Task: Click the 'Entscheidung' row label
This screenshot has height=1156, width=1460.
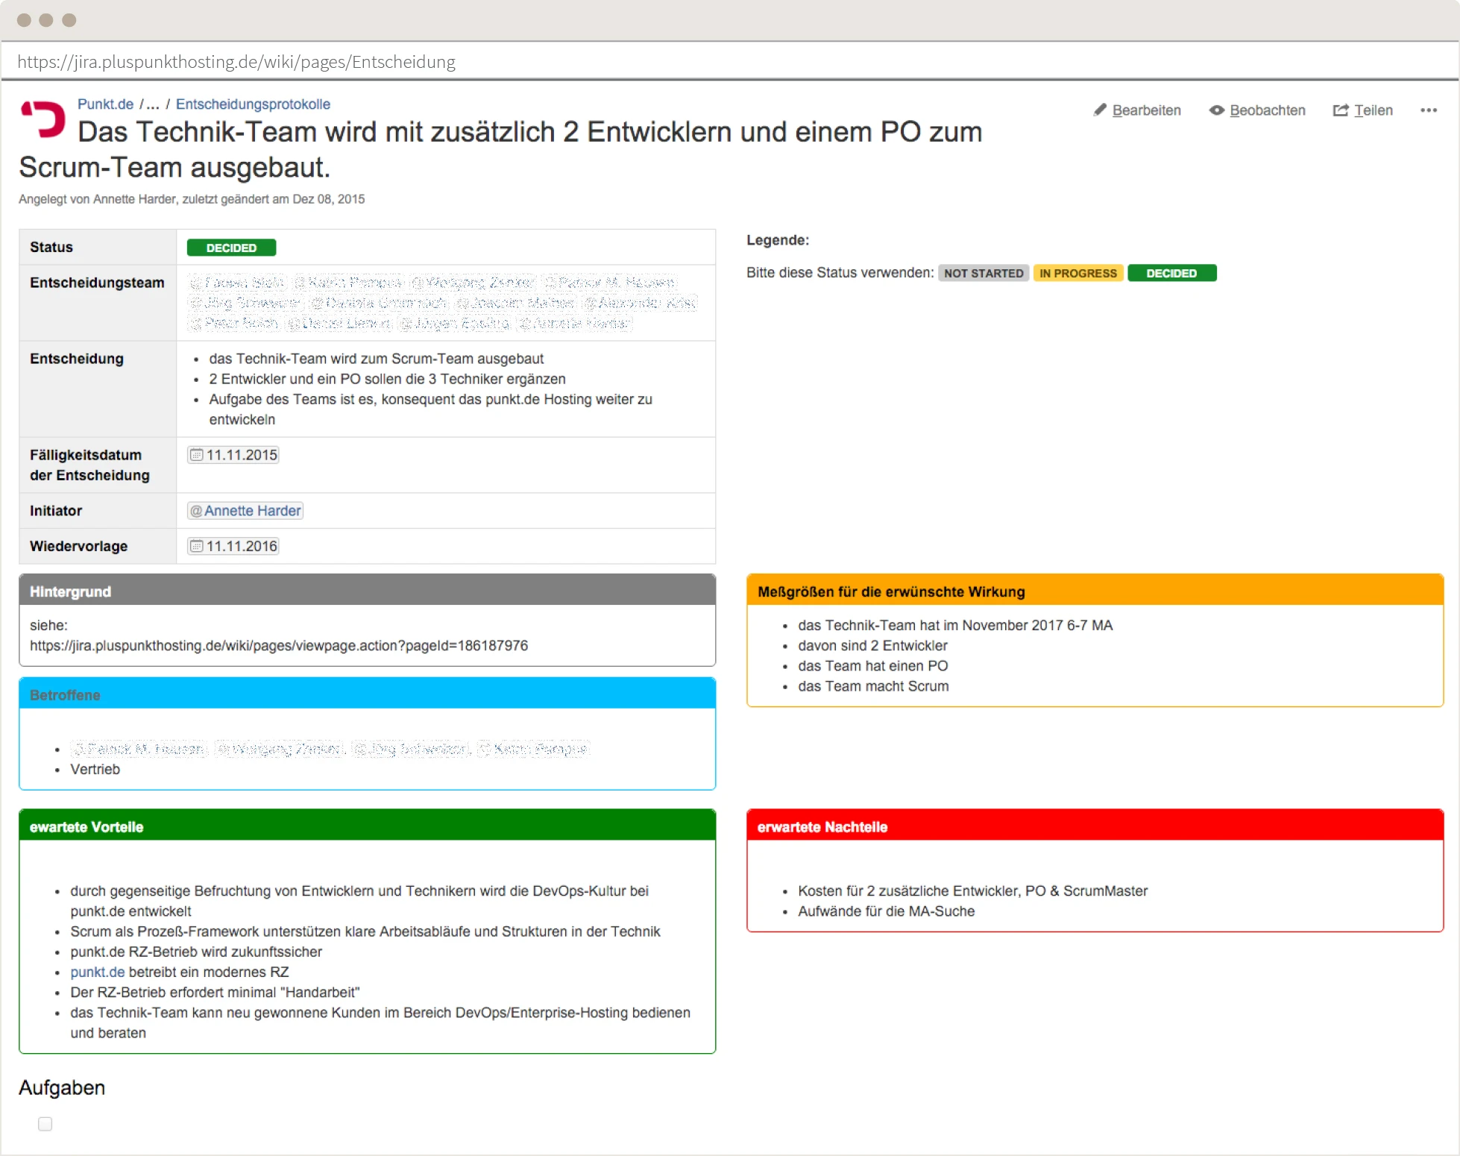Action: [77, 359]
